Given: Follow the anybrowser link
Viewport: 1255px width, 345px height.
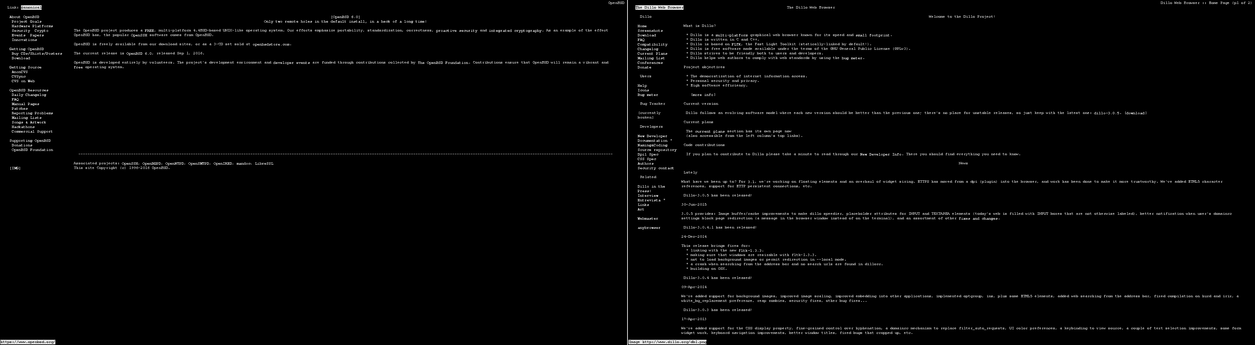Looking at the screenshot, I should click(x=649, y=228).
